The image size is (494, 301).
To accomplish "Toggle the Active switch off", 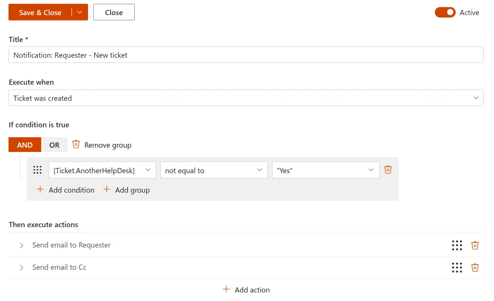I will pos(445,12).
